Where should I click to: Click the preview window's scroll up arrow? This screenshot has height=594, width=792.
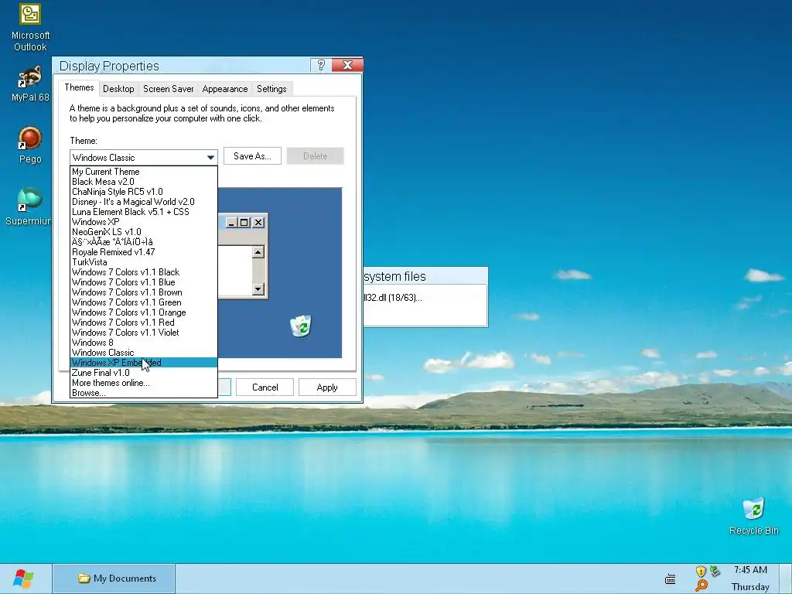(258, 252)
